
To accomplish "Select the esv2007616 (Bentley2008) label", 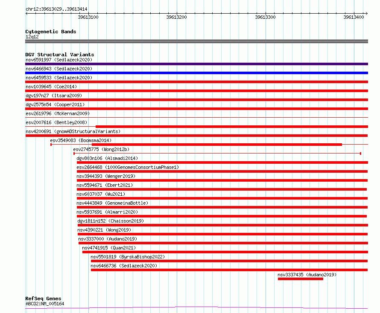I will coord(56,122).
